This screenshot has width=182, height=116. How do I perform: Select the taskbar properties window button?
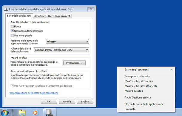[x=50, y=112]
